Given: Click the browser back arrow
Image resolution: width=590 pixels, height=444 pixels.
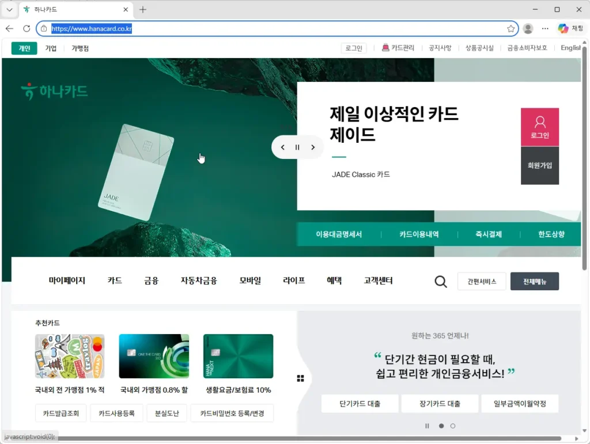Looking at the screenshot, I should point(9,29).
